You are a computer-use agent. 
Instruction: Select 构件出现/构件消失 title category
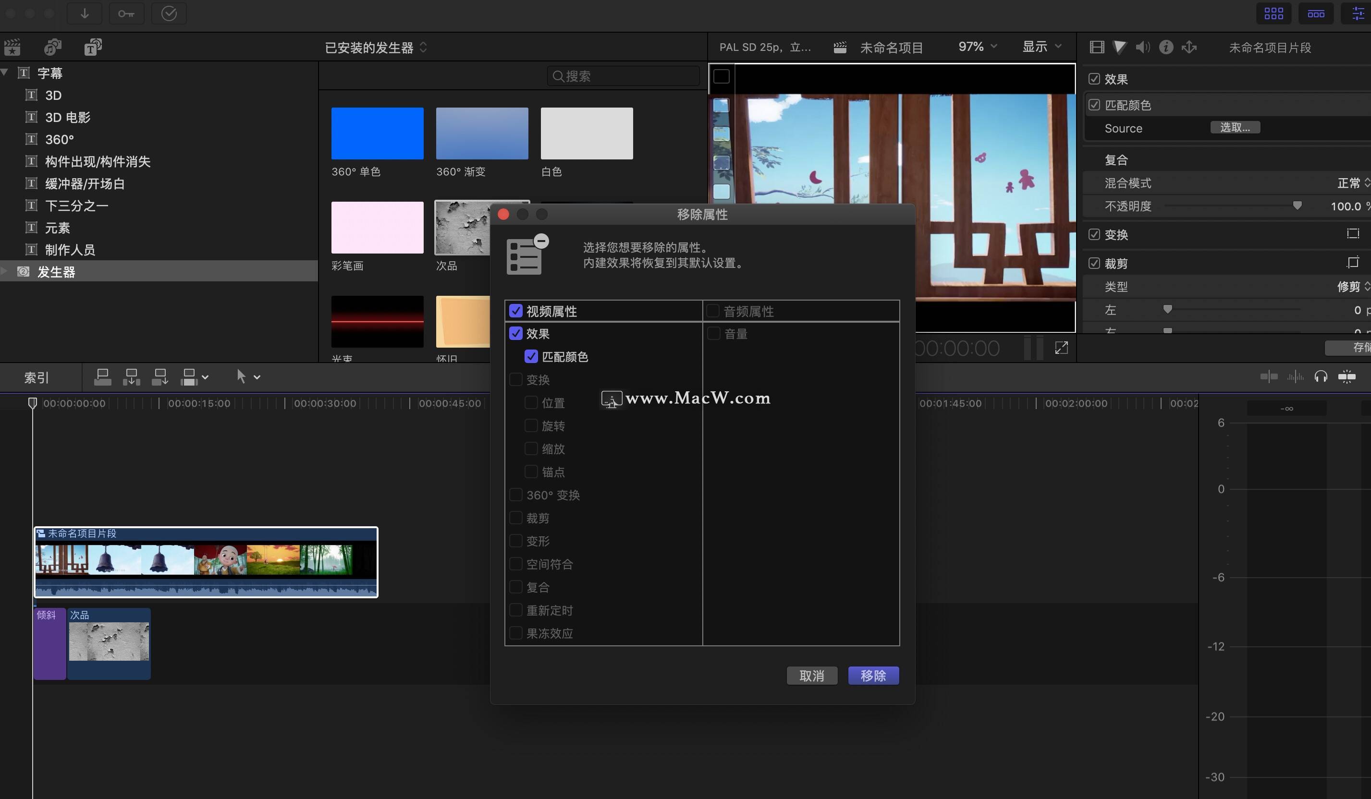pos(98,161)
